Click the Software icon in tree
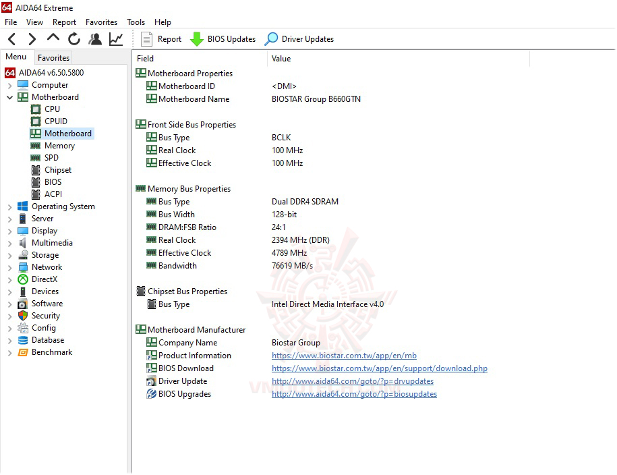 tap(23, 304)
